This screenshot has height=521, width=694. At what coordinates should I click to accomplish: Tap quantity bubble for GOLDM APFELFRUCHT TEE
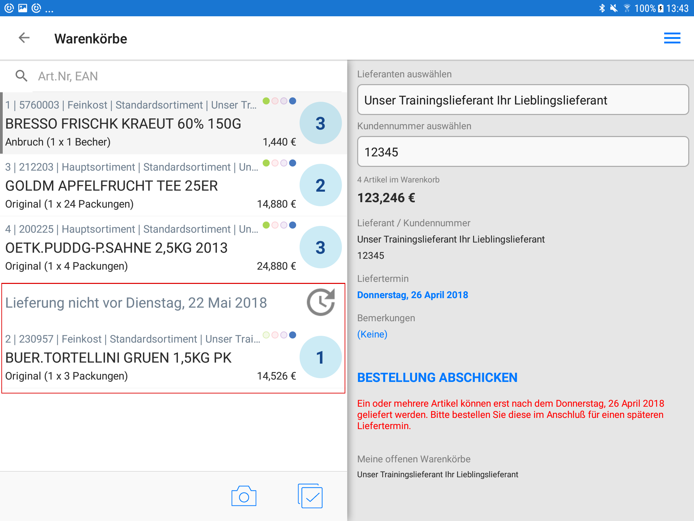coord(320,185)
